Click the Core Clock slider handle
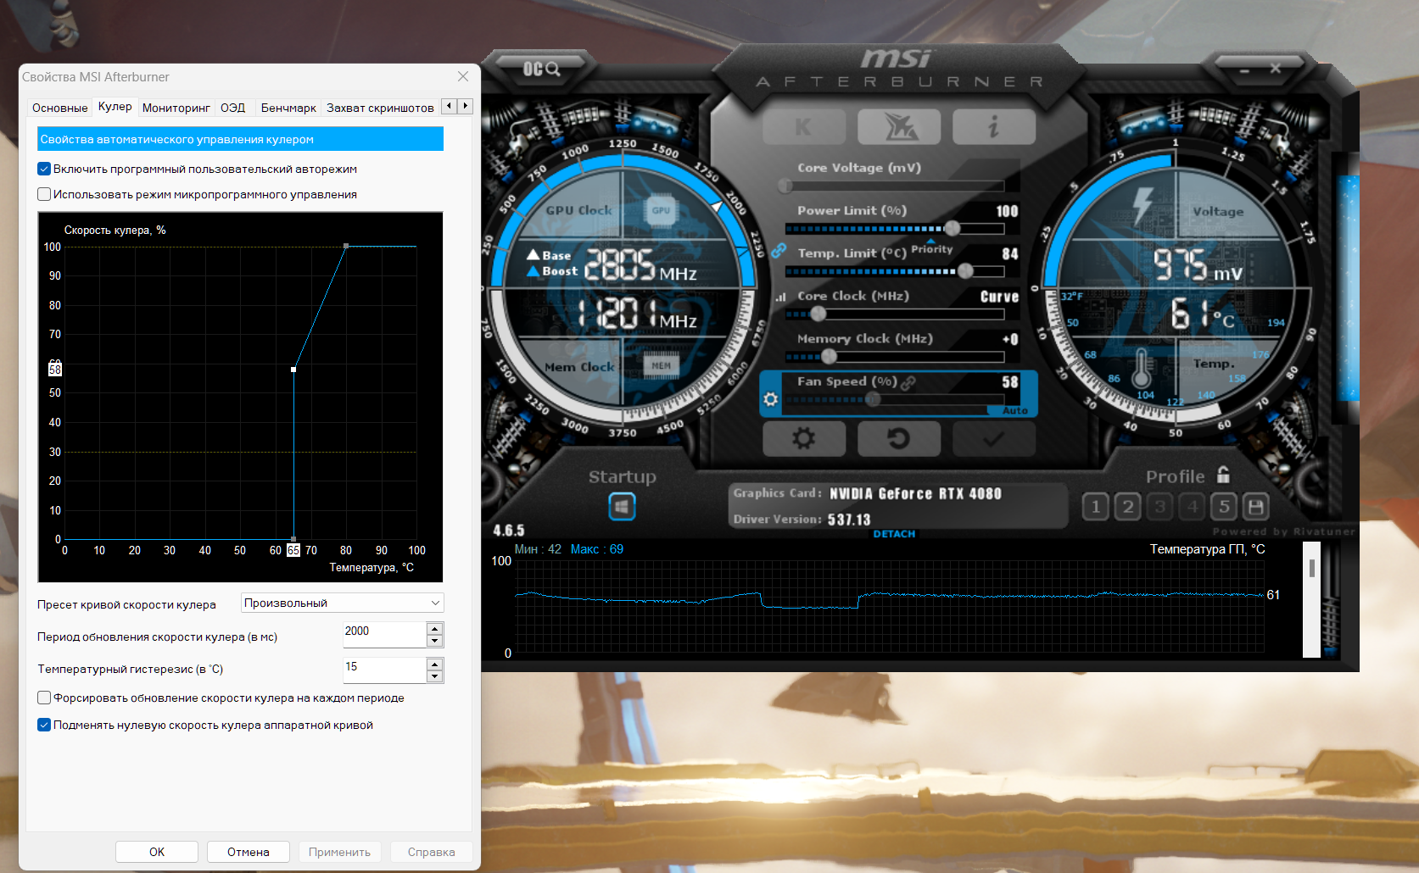The width and height of the screenshot is (1419, 873). click(x=818, y=314)
